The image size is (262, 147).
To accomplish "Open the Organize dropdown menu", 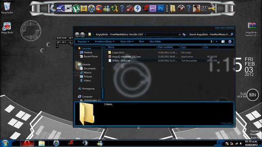I will (83, 42).
